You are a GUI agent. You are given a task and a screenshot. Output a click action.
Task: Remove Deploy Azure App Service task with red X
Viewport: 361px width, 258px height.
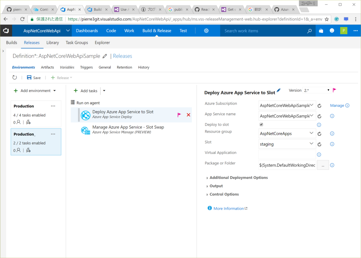tap(188, 115)
